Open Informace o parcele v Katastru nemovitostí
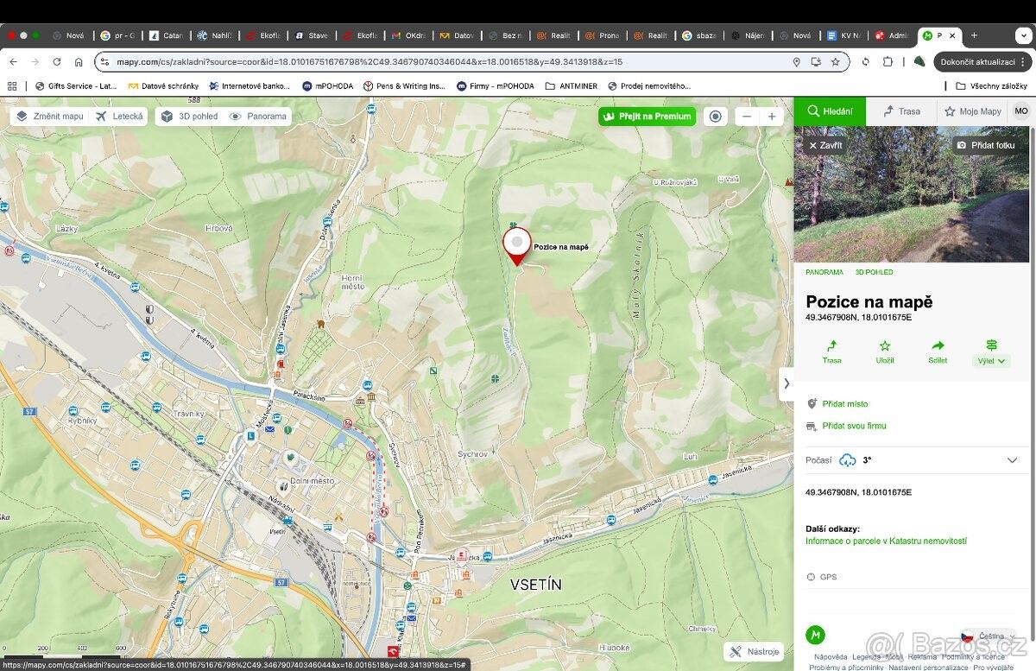Screen dimensions: 1036x671 click(x=886, y=541)
